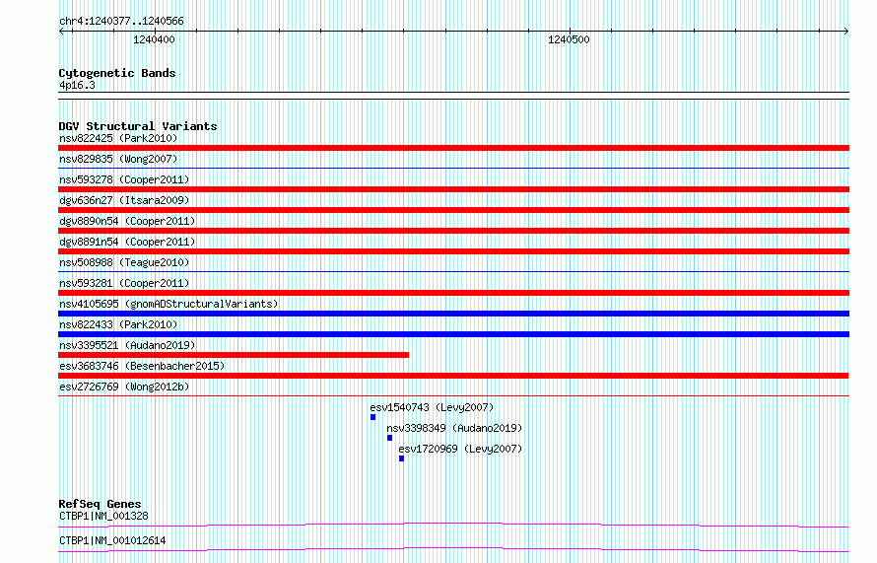Click the 1240400 ruler coordinate

[x=154, y=39]
